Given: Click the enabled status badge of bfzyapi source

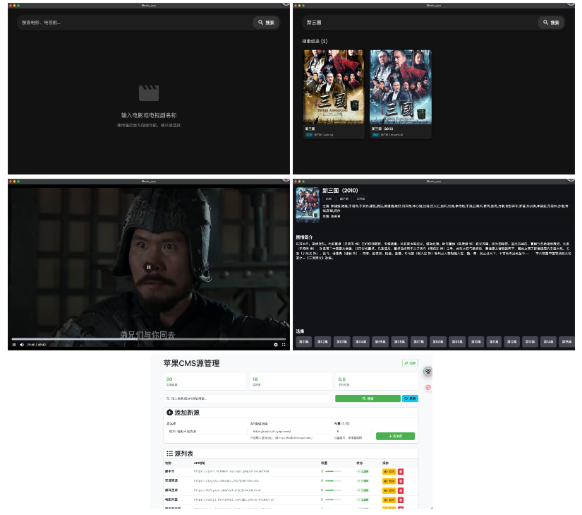Looking at the screenshot, I should click(363, 490).
